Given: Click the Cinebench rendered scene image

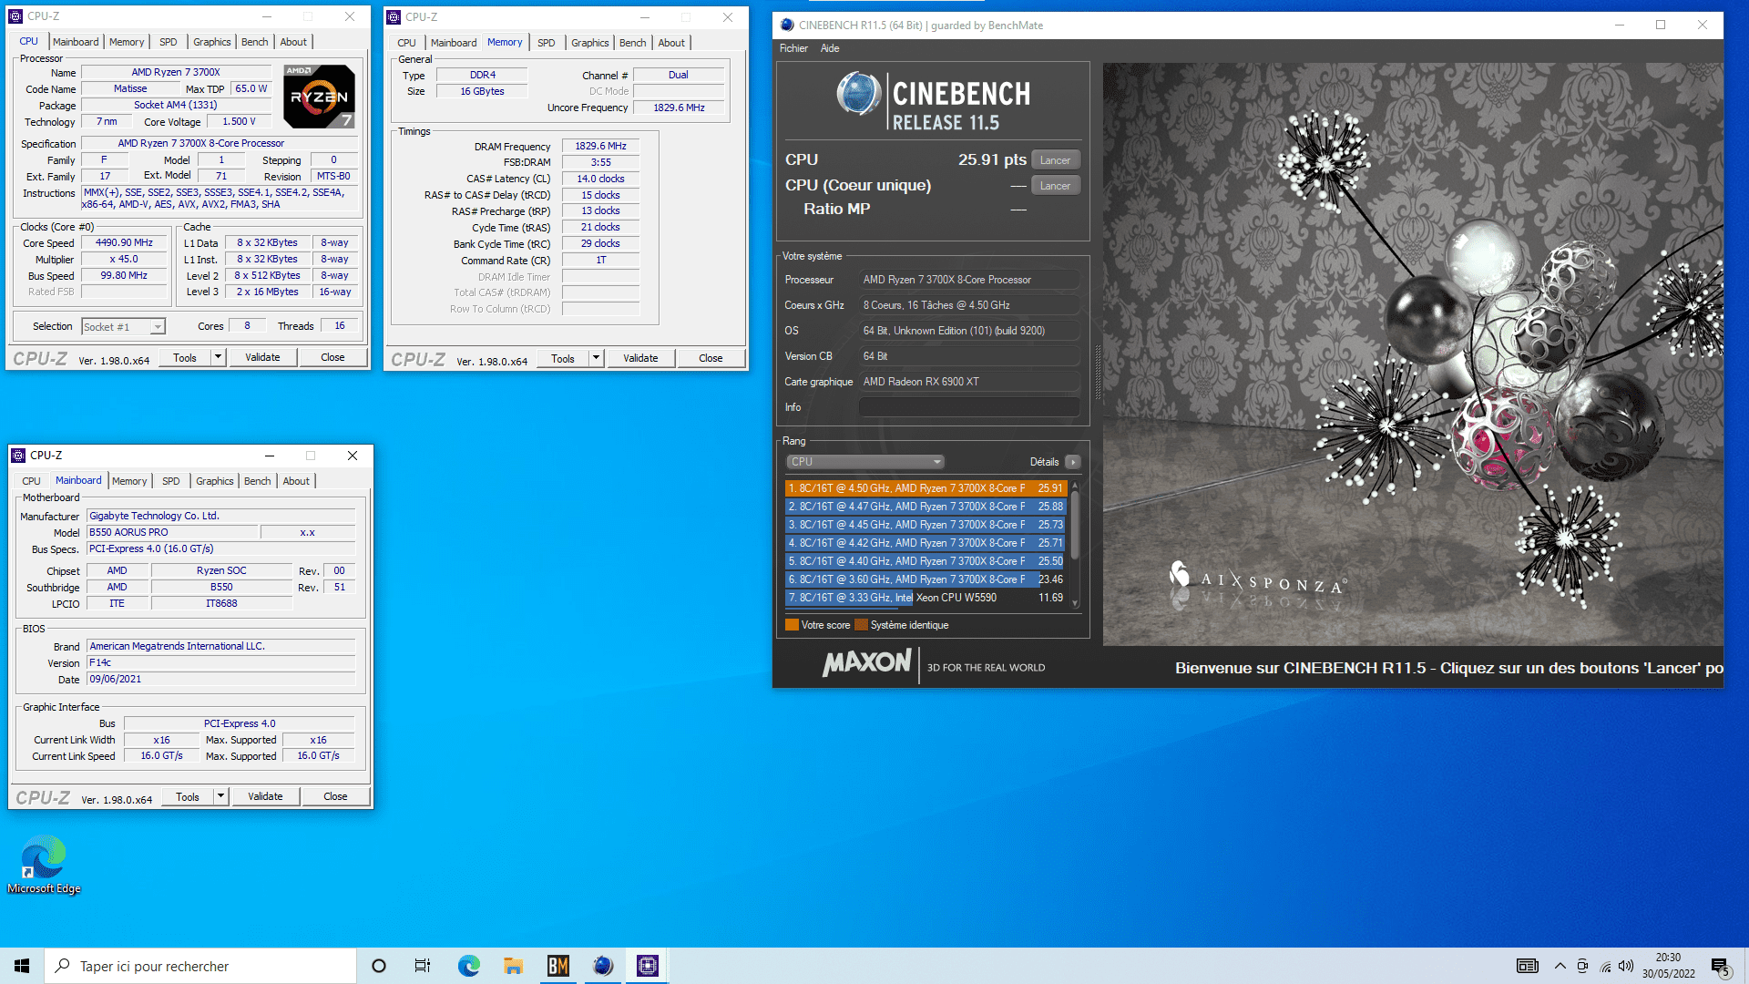Looking at the screenshot, I should [x=1413, y=354].
